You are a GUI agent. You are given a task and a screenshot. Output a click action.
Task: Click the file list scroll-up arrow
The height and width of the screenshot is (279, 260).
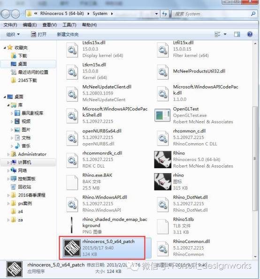(x=255, y=44)
